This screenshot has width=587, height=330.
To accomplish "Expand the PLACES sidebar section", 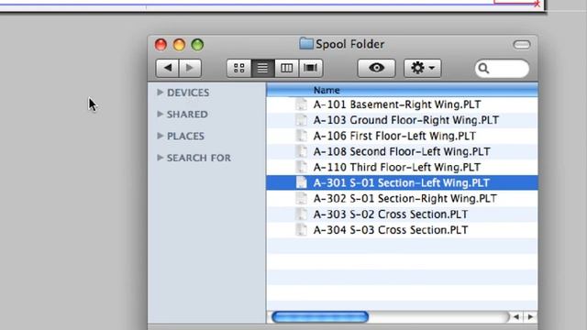I will [x=161, y=136].
